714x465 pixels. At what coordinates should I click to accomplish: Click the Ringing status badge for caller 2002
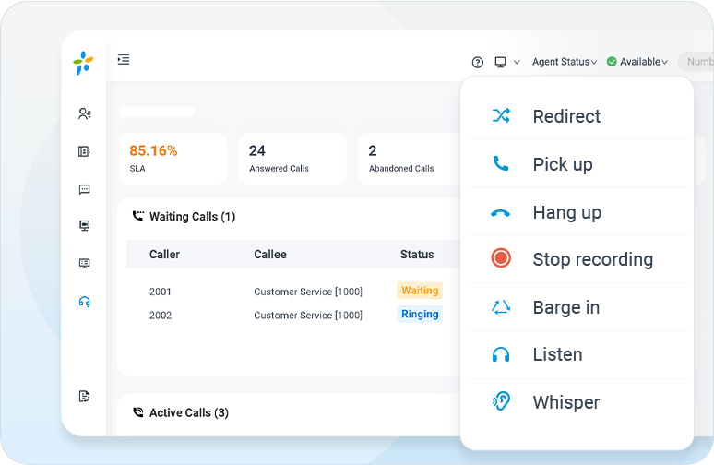420,315
